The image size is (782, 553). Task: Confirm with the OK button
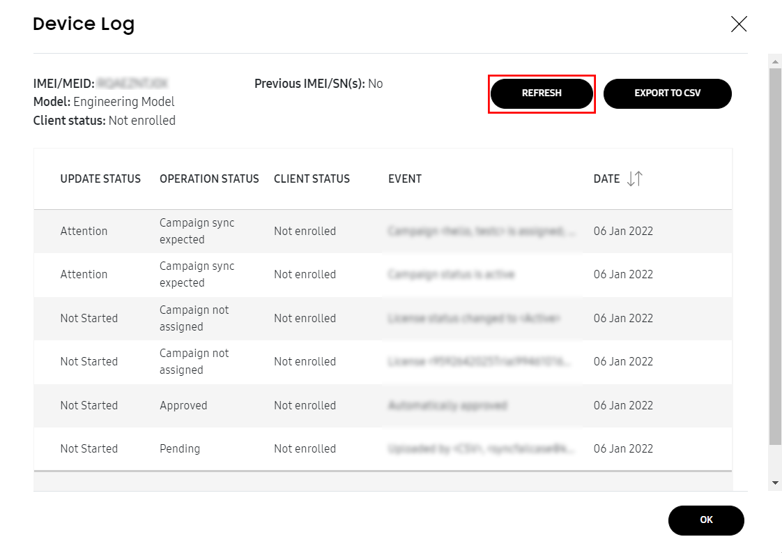[706, 520]
